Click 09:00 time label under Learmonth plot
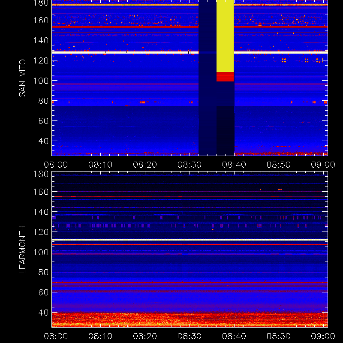 [323, 336]
